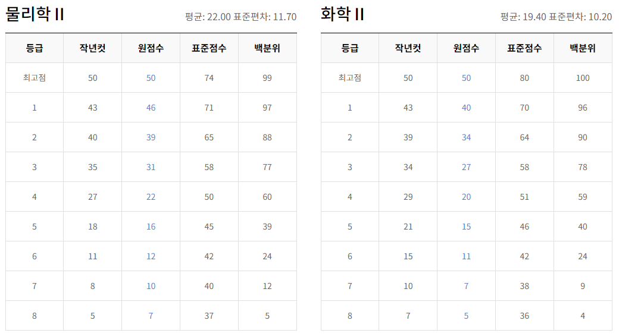Image resolution: width=619 pixels, height=336 pixels.
Task: Open 화학 II grade 5 raw score 15
Action: tap(466, 227)
